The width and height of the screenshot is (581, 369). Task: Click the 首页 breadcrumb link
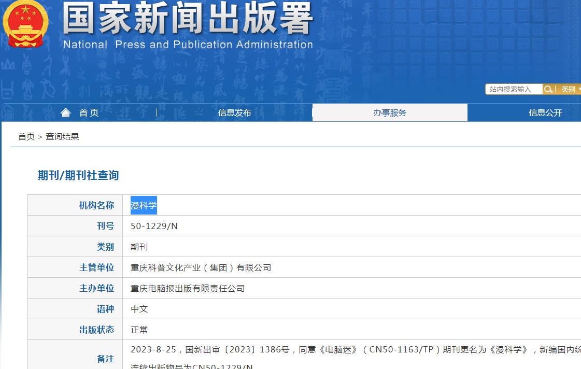[26, 136]
